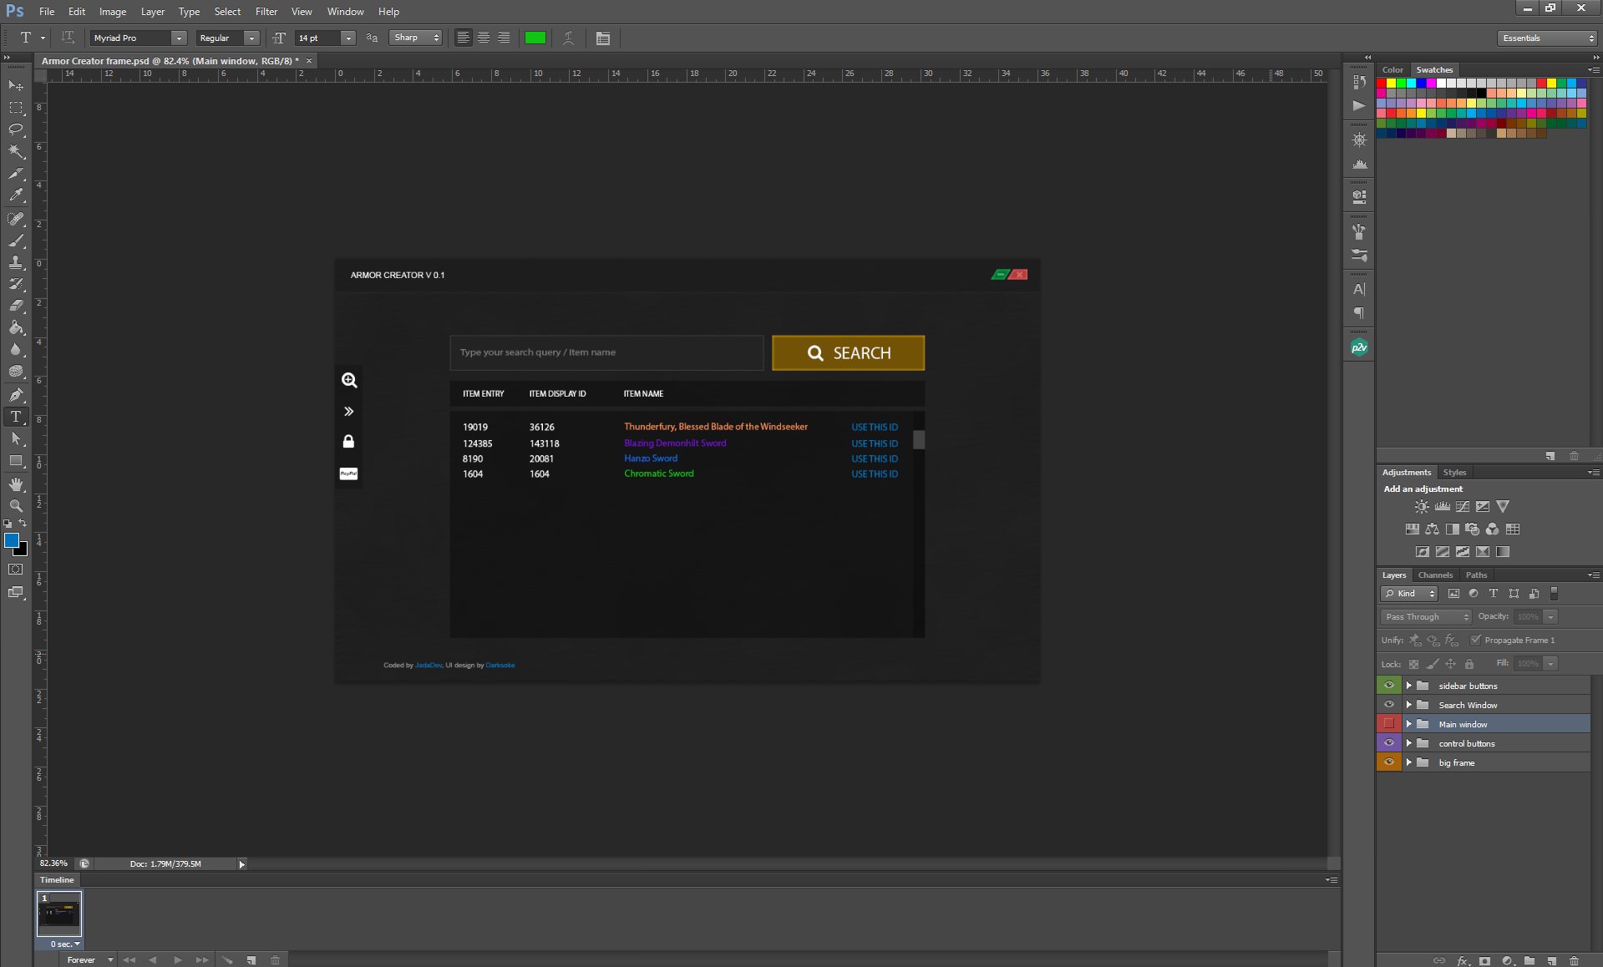This screenshot has width=1603, height=967.
Task: Expand the Main window group
Action: pyautogui.click(x=1408, y=724)
